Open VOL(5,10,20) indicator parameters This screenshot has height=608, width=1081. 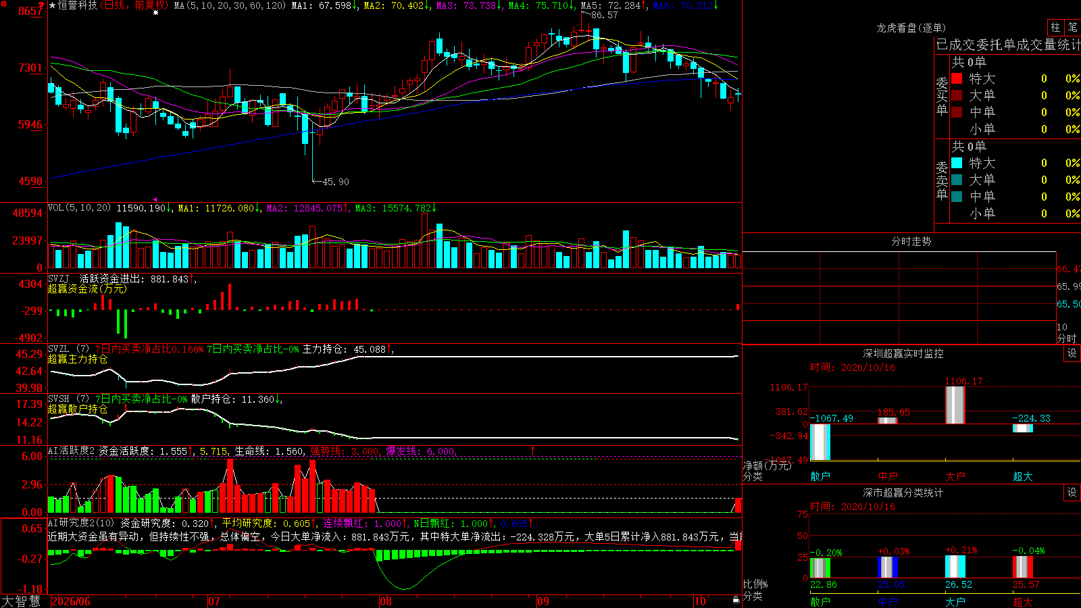tap(80, 207)
